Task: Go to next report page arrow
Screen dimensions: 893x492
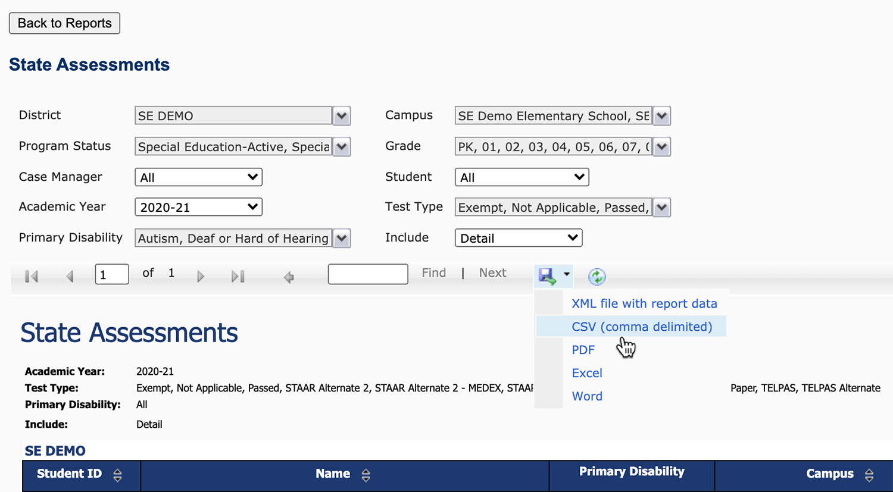Action: click(201, 277)
